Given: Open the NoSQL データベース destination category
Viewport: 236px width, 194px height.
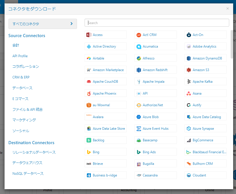Looking at the screenshot, I should click(x=28, y=174).
